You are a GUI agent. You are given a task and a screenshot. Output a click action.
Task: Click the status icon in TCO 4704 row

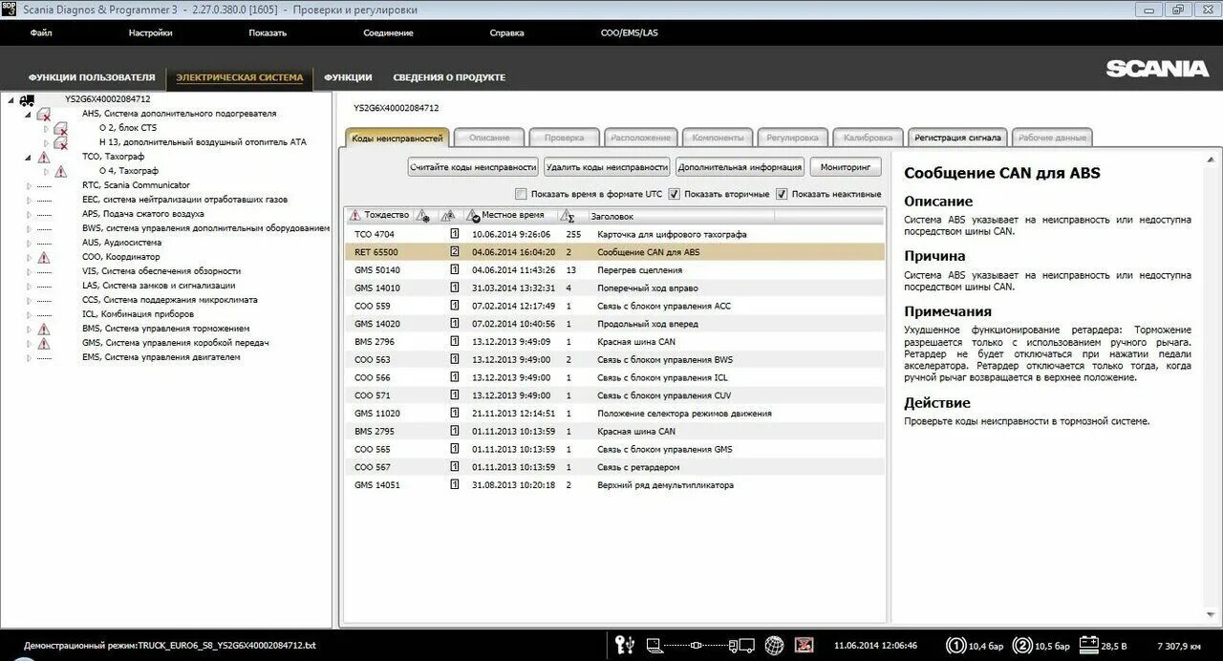tap(455, 234)
